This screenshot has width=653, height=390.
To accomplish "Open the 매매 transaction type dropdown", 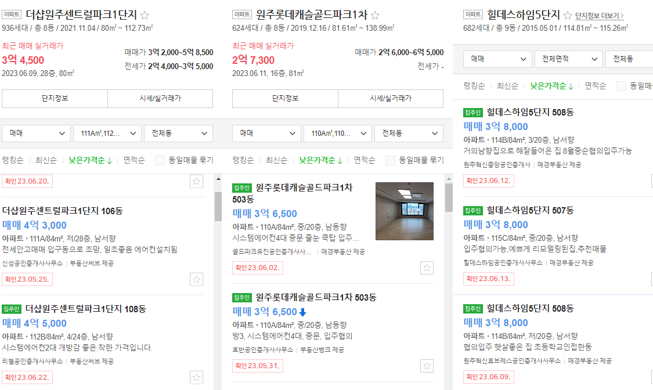I will tap(36, 133).
